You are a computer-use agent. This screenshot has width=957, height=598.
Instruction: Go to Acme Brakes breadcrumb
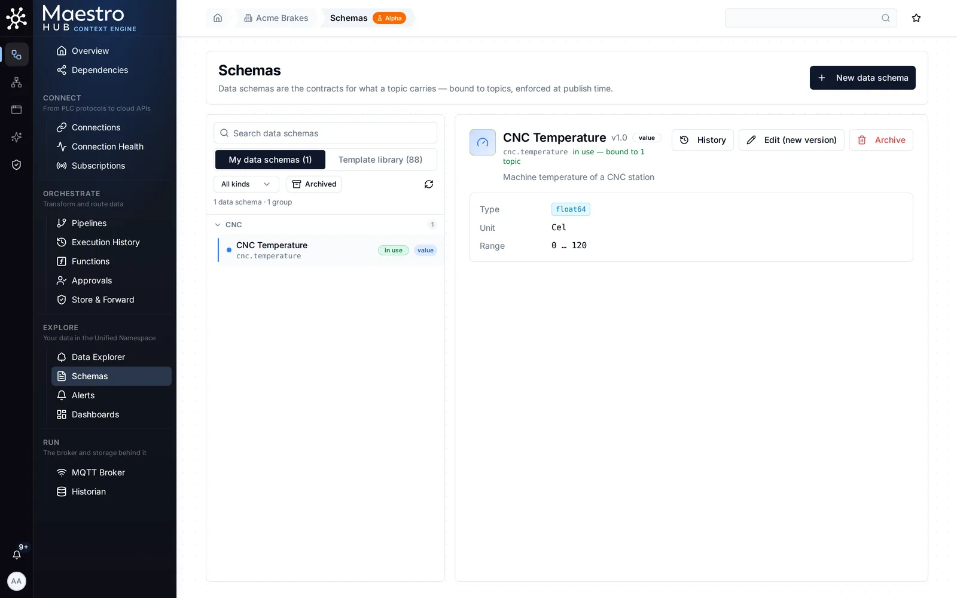(276, 18)
